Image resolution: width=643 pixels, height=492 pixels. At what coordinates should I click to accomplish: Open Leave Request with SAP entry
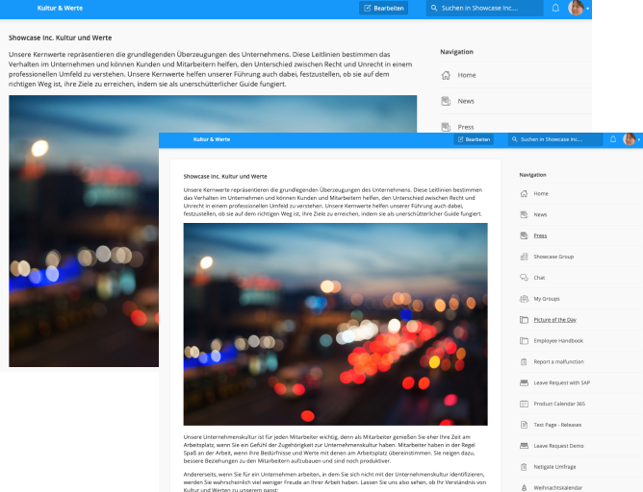(x=562, y=382)
